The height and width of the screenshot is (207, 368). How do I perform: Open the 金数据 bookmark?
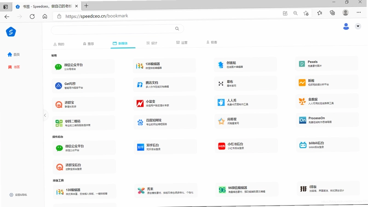pos(327,101)
